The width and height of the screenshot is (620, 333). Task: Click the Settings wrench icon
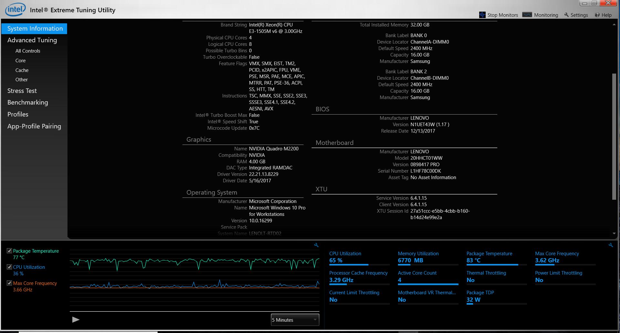click(x=566, y=15)
